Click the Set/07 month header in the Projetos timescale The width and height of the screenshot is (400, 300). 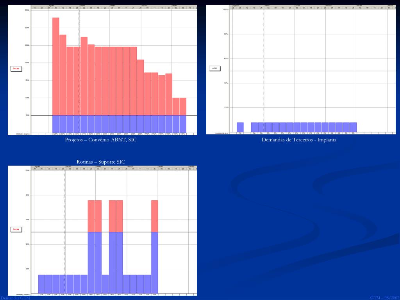[83, 5]
